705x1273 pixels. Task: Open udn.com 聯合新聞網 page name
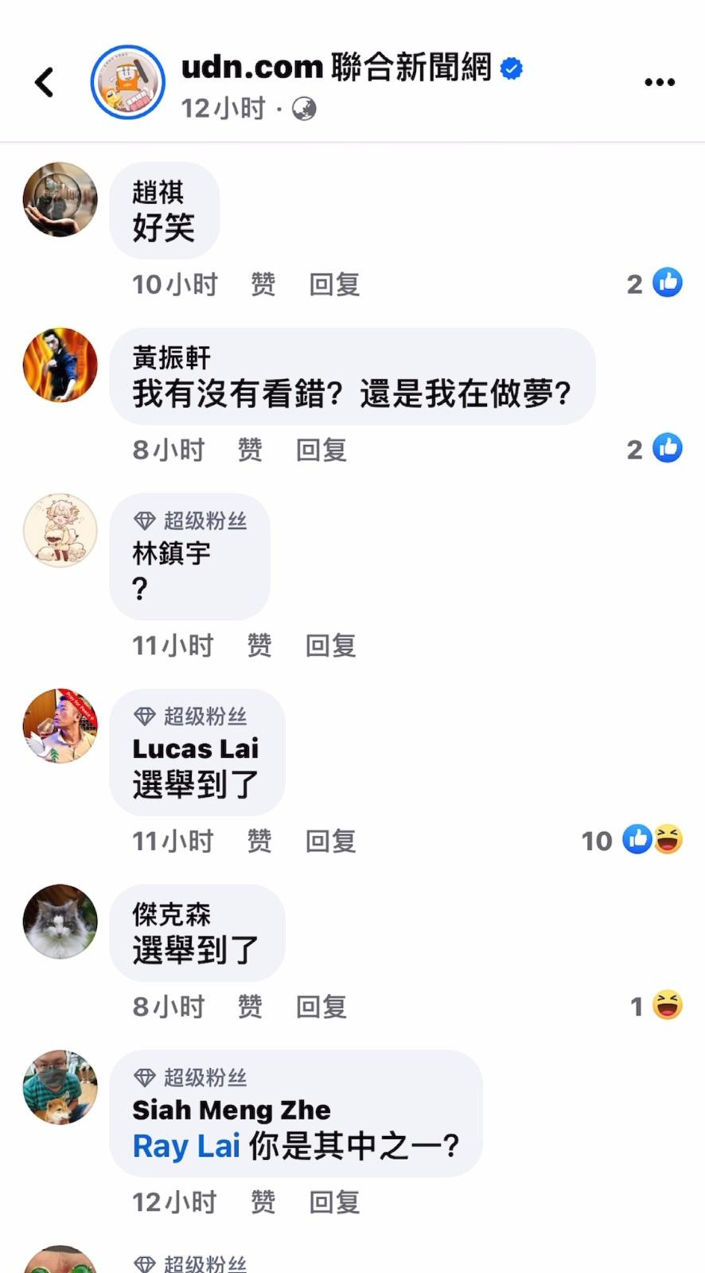[337, 68]
